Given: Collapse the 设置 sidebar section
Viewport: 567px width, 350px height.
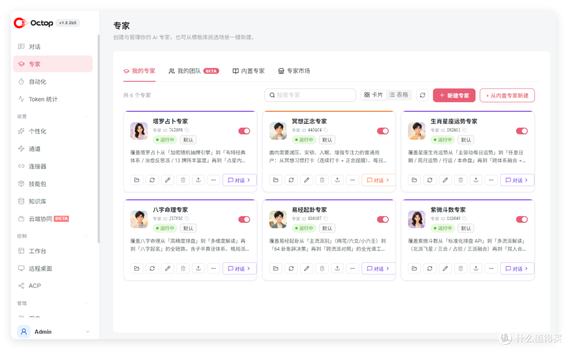Looking at the screenshot, I should pos(86,116).
